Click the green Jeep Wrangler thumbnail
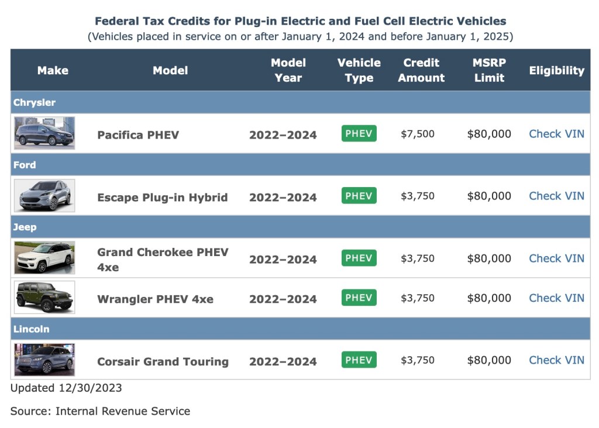This screenshot has width=599, height=428. tap(44, 298)
